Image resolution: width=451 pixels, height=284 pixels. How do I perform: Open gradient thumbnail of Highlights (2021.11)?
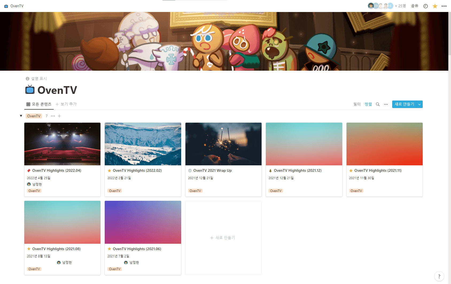click(x=384, y=144)
